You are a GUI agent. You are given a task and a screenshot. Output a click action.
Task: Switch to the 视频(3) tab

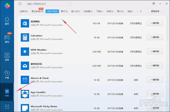click(110, 11)
